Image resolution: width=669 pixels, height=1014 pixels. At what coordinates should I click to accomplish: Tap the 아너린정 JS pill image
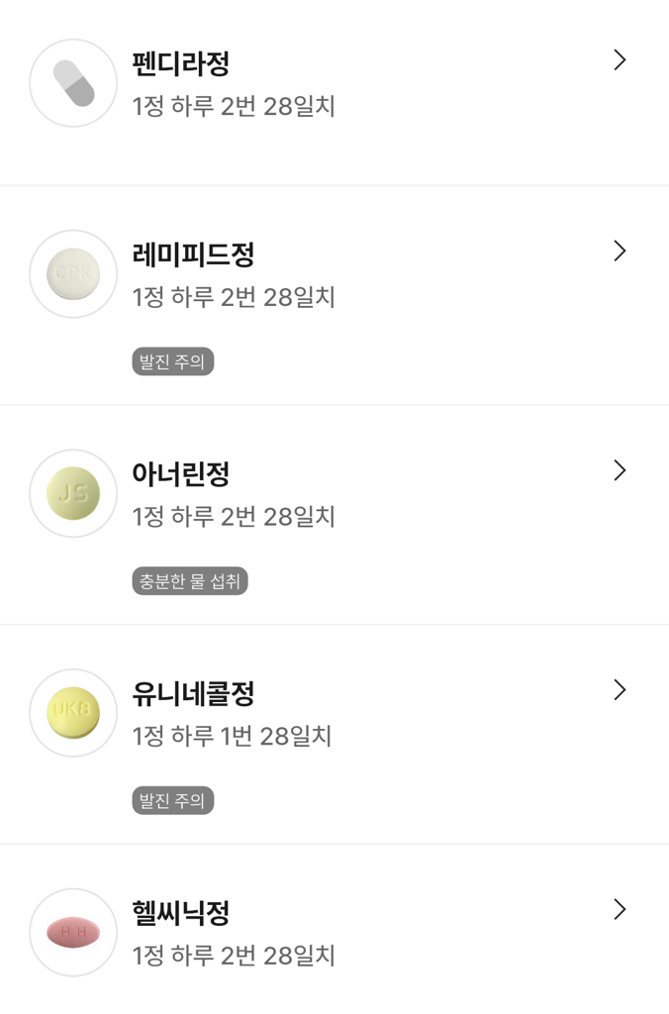[x=73, y=493]
